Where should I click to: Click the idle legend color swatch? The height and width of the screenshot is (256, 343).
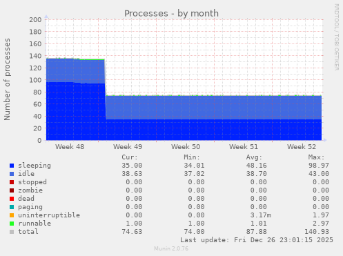(x=12, y=174)
